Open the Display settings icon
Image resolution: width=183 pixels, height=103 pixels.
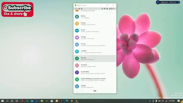click(77, 23)
